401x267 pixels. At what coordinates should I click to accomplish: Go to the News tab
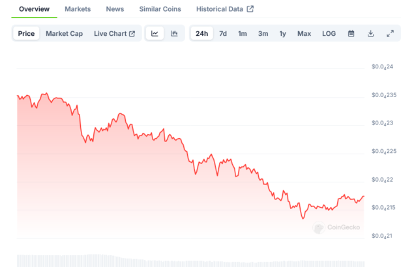click(x=115, y=10)
